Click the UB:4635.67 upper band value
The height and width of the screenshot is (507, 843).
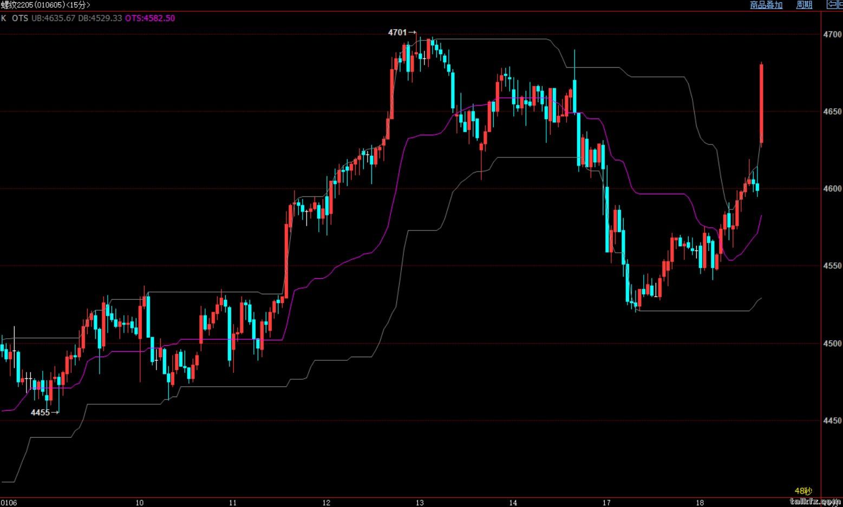[54, 18]
